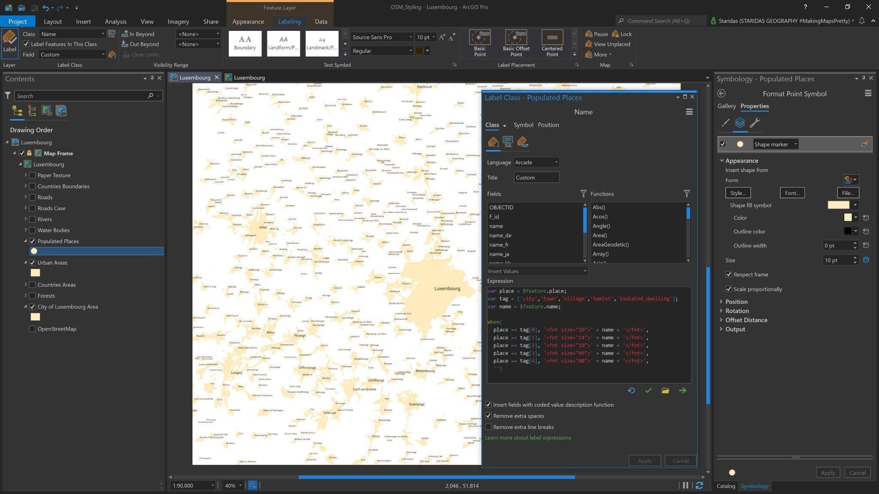Click the import expression folder icon
The height and width of the screenshot is (494, 879).
tap(665, 391)
